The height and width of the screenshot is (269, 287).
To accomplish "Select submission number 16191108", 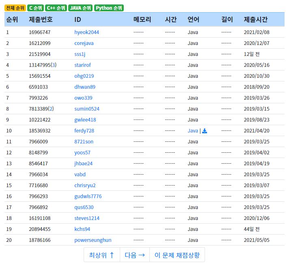I will [x=39, y=218].
